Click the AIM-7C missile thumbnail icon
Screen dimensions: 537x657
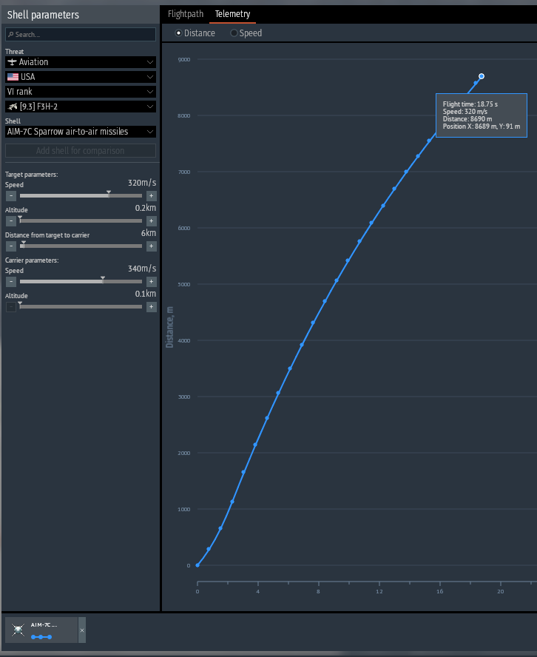coord(18,630)
